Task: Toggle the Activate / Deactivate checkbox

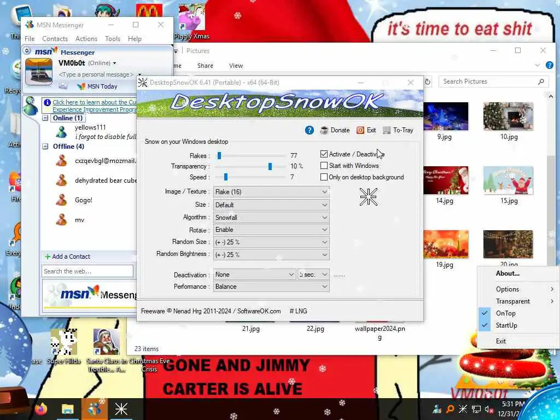Action: click(x=324, y=154)
